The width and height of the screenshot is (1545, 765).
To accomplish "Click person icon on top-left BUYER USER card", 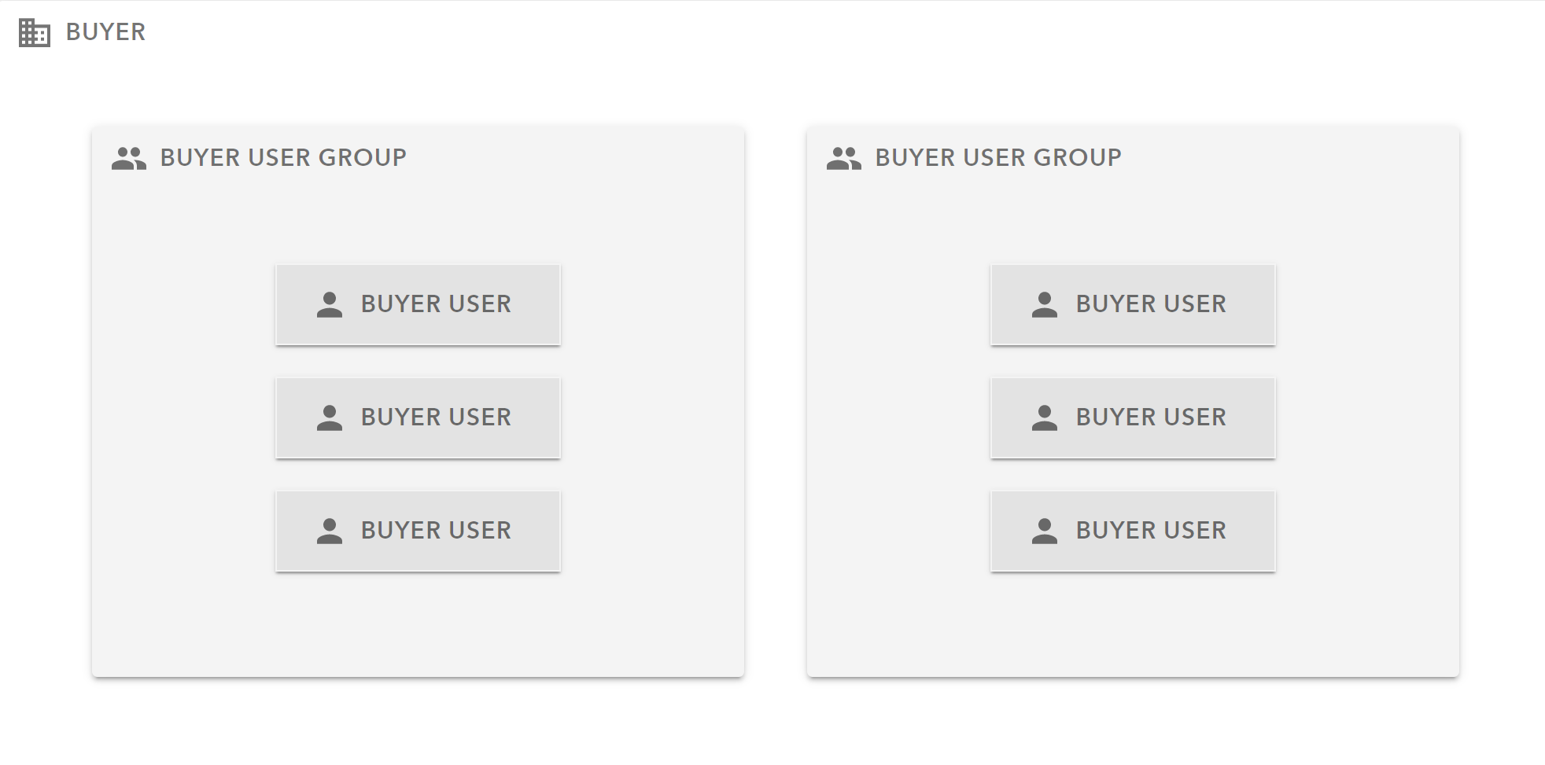I will coord(330,305).
